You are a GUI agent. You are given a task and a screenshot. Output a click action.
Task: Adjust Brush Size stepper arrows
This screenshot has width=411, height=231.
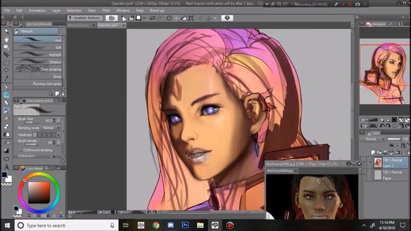54,121
